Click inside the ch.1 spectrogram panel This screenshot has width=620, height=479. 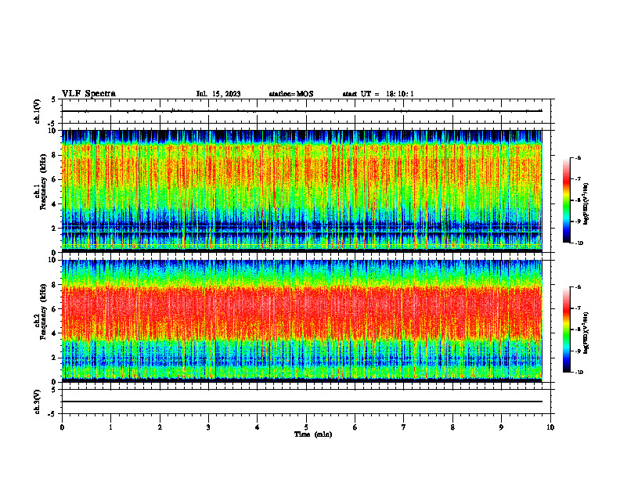point(302,191)
